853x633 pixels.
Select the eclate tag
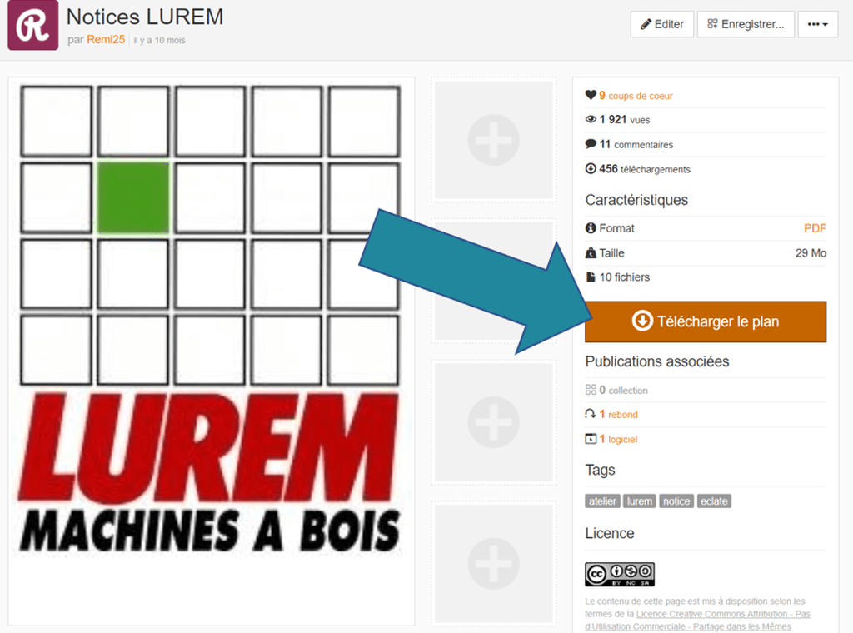click(714, 501)
